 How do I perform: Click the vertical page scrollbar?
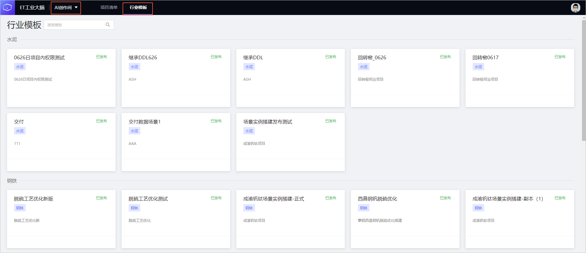pyautogui.click(x=584, y=79)
